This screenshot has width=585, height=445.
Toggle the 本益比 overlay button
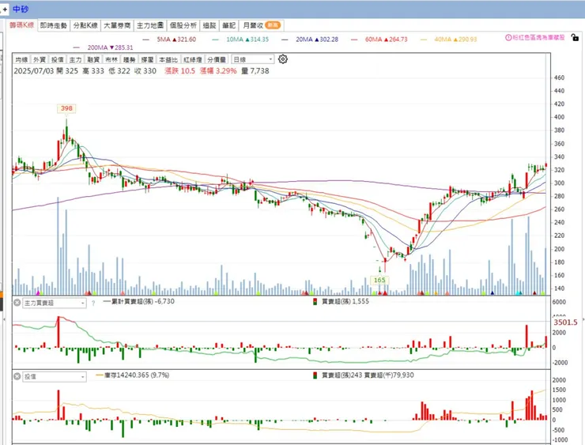[x=168, y=59]
